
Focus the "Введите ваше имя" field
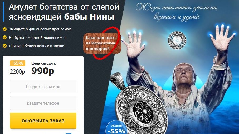43,86
